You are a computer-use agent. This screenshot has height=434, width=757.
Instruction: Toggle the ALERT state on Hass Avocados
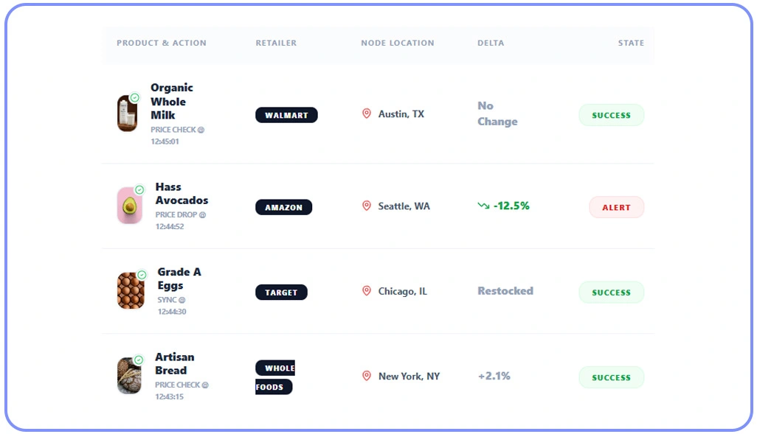click(616, 207)
